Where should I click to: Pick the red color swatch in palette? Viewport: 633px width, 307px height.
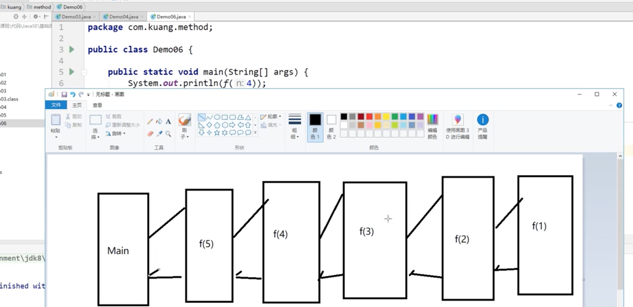tap(369, 117)
